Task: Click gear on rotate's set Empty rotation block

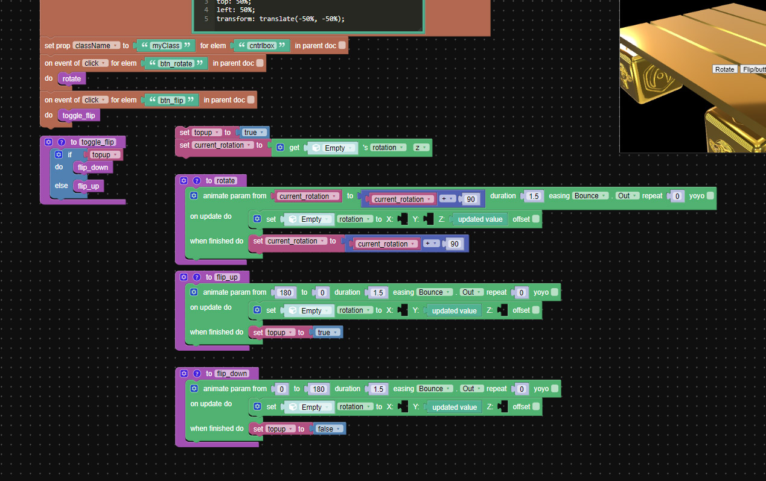Action: [x=257, y=219]
